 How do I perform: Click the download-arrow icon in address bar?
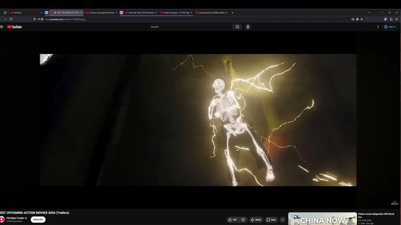[x=357, y=19]
